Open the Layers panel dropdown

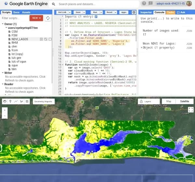(x=149, y=101)
